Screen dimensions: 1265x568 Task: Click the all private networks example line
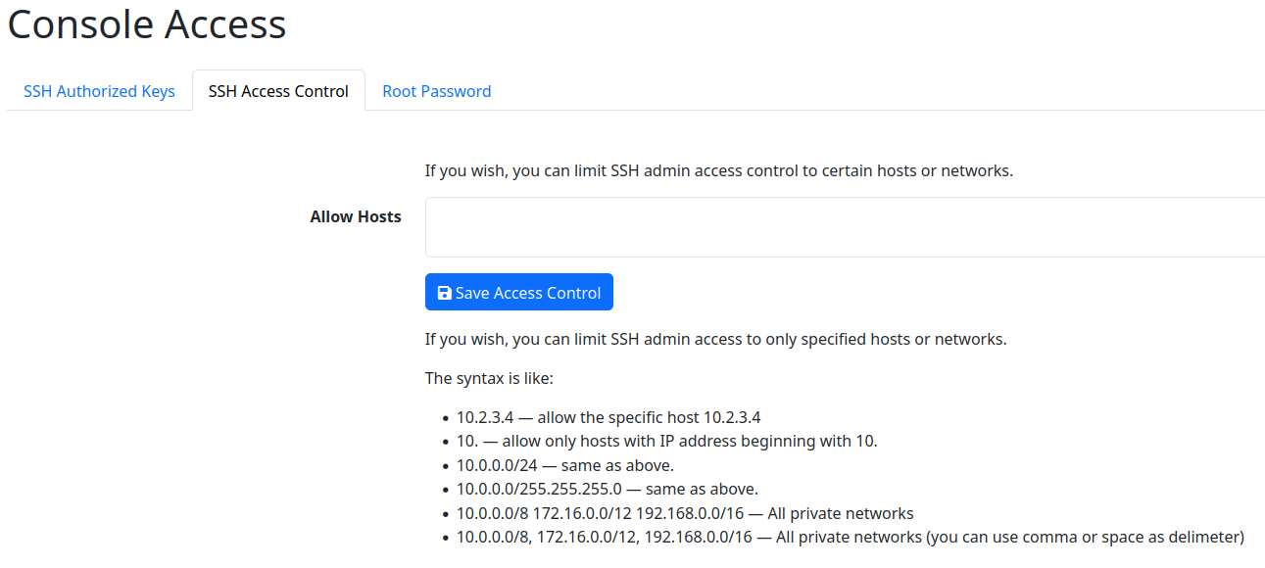tap(684, 512)
